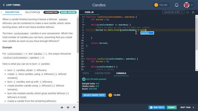Open the code history reset icon
198x111 pixels.
(x=188, y=12)
